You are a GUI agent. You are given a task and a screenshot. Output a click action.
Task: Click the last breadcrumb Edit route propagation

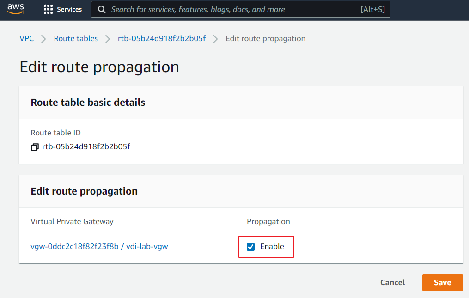(265, 38)
